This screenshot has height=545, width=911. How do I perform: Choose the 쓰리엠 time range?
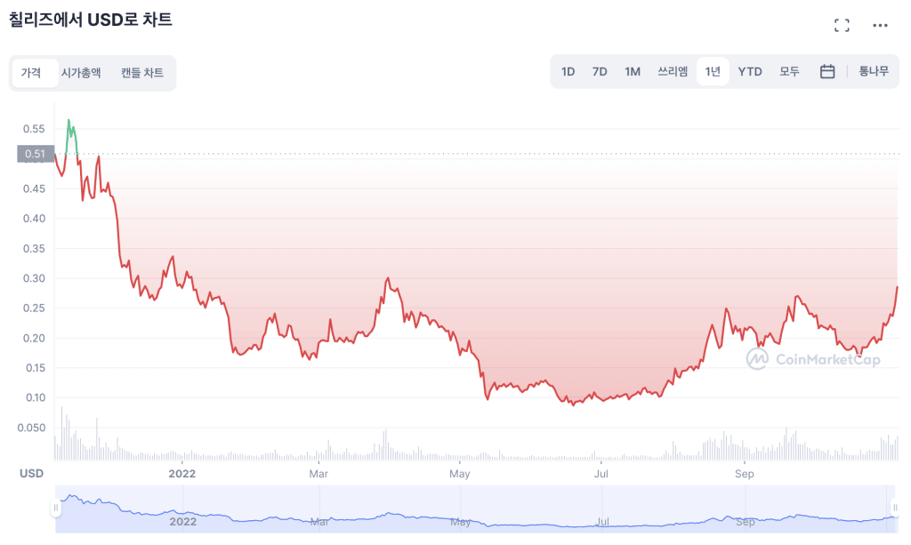point(673,72)
